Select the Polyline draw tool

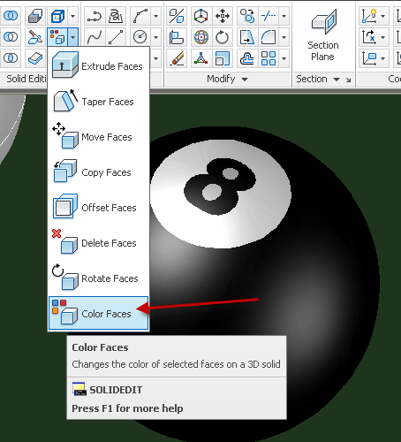click(95, 15)
